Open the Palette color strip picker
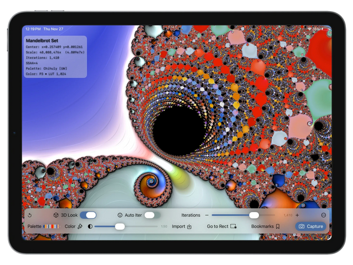The height and width of the screenshot is (265, 353). 51,226
